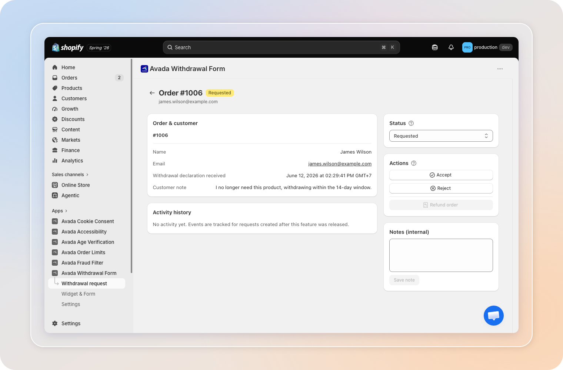The height and width of the screenshot is (370, 563).
Task: Expand the Sales channels section
Action: [x=70, y=175]
